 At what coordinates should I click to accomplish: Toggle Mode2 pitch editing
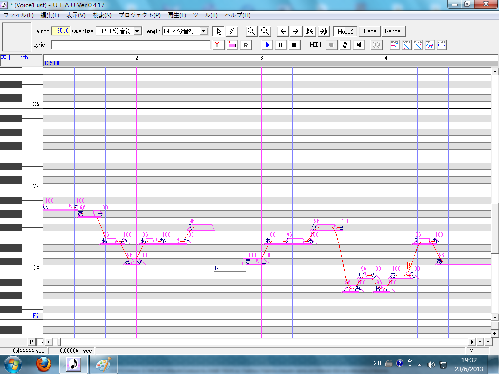(345, 31)
